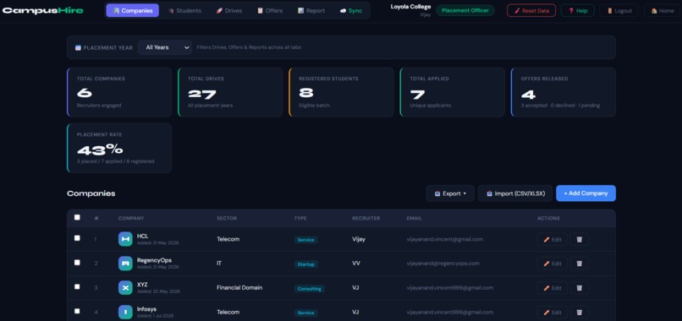Edit the Infosys company entry
This screenshot has height=321, width=682.
point(553,313)
